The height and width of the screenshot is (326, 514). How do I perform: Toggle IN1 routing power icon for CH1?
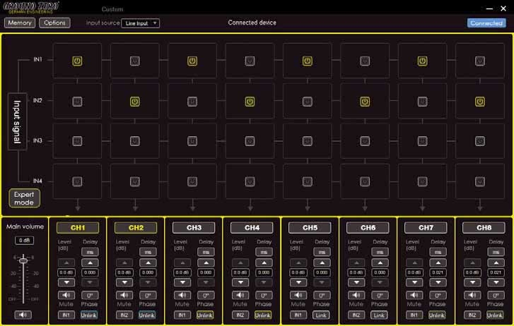(77, 61)
